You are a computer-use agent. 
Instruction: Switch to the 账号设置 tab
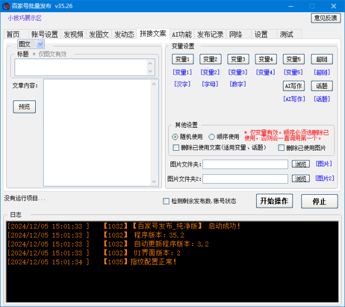point(44,34)
